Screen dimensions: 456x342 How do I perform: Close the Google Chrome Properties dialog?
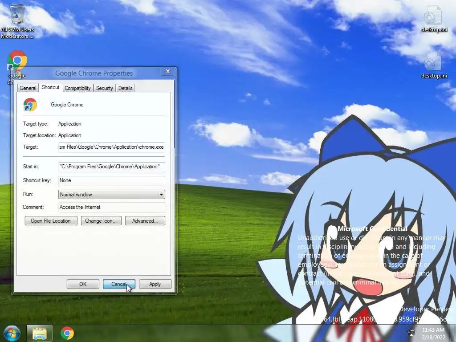(168, 72)
